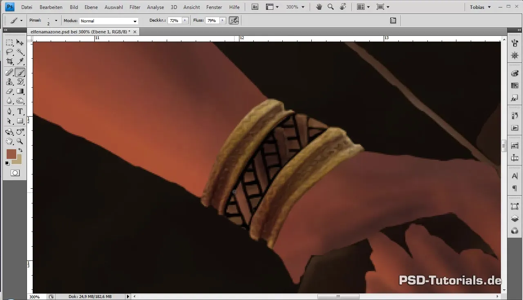Open the Fenster menu
This screenshot has height=300, width=523.
214,7
